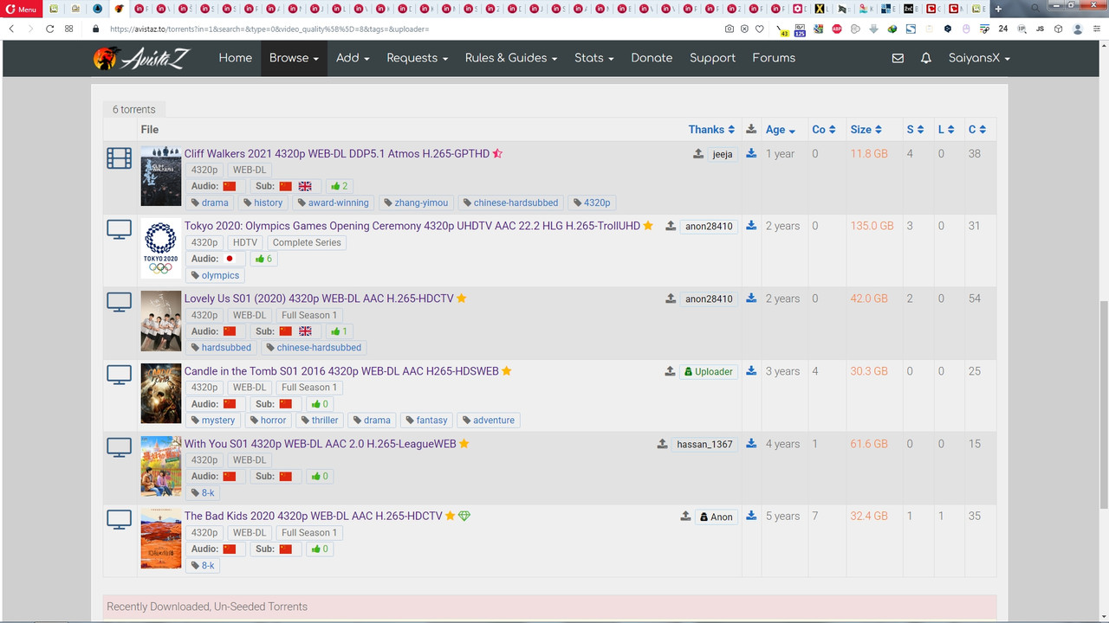Reload the page with the browser refresh icon

tap(50, 29)
